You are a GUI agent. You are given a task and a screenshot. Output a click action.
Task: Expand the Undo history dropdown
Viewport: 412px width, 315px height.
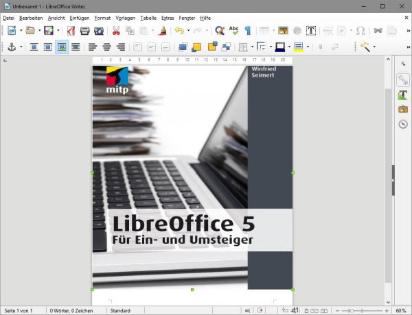tap(188, 31)
